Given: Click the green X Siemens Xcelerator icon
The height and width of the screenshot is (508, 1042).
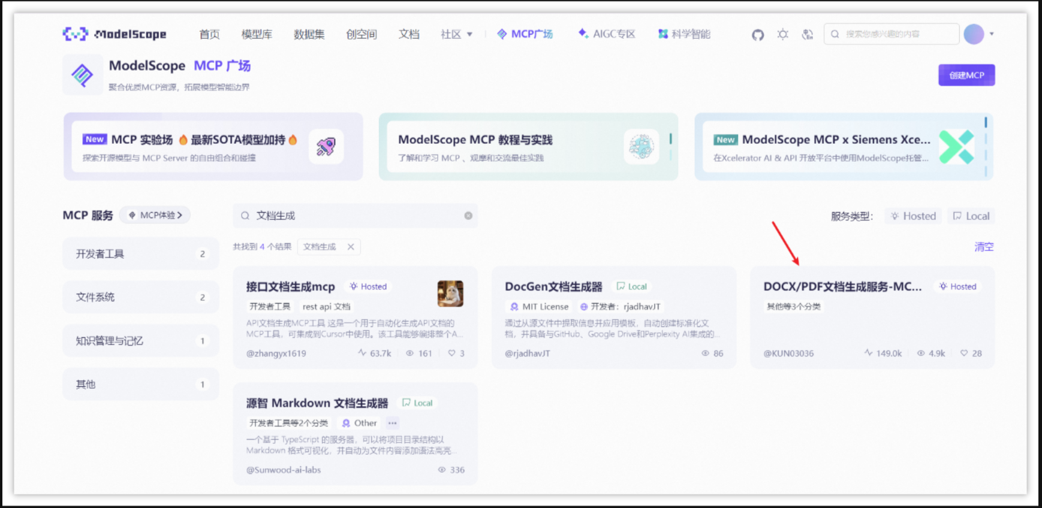Looking at the screenshot, I should pos(956,147).
